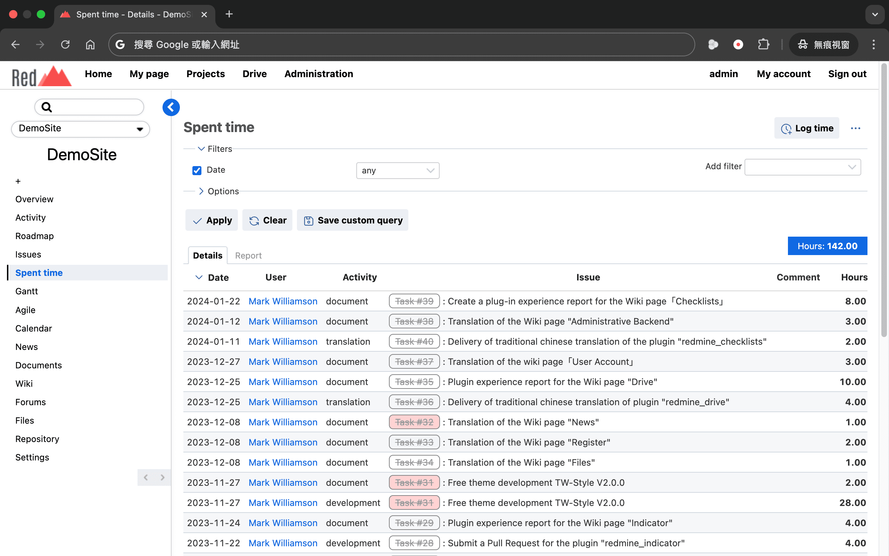
Task: Open the Add filter dropdown
Action: (802, 167)
